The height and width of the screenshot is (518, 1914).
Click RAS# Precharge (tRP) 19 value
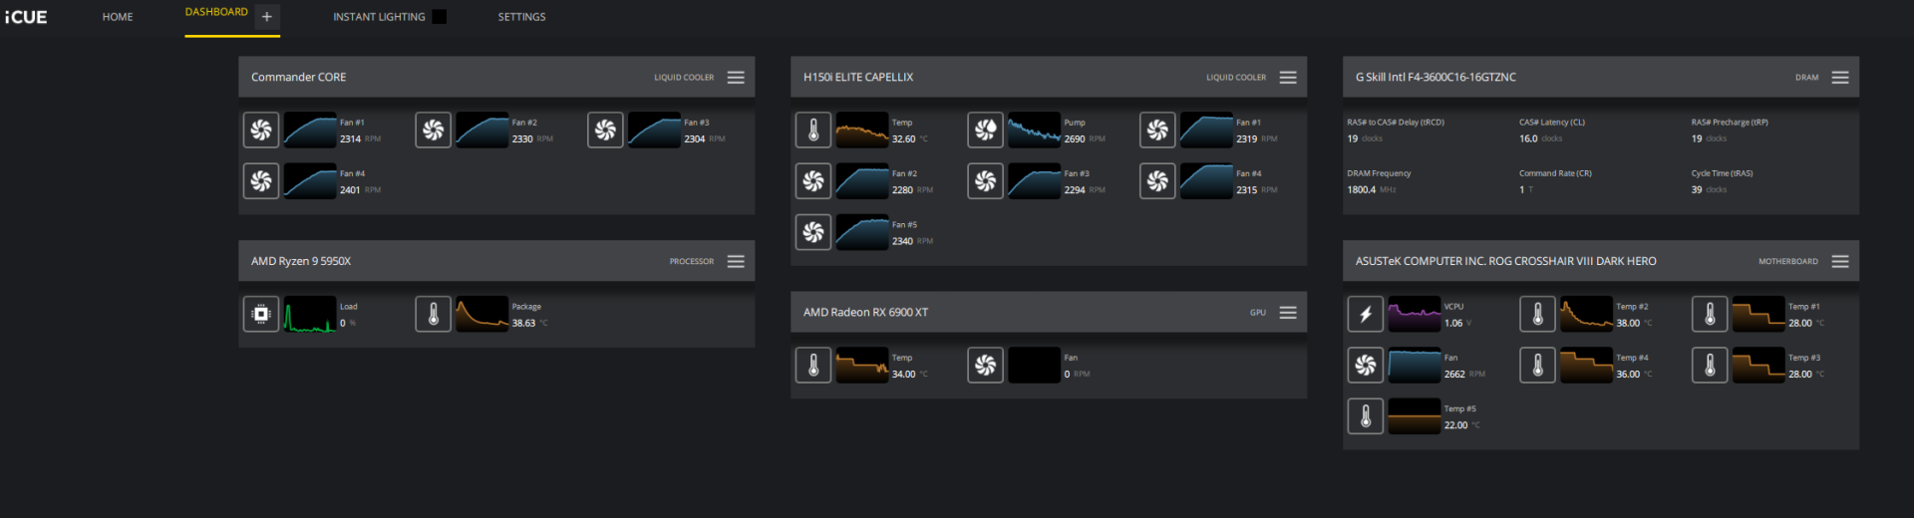click(1709, 139)
